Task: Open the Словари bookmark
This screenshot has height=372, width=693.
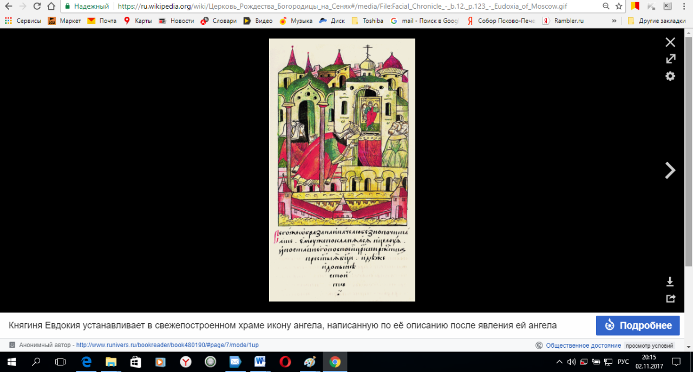Action: [219, 21]
